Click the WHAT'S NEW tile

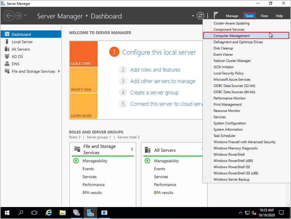pyautogui.click(x=83, y=80)
